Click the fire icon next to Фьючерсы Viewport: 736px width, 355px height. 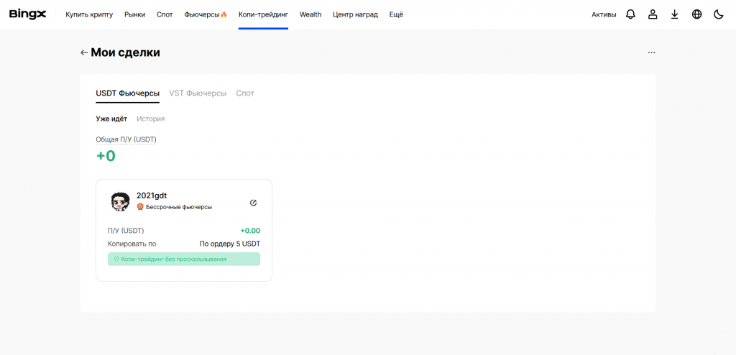point(224,14)
